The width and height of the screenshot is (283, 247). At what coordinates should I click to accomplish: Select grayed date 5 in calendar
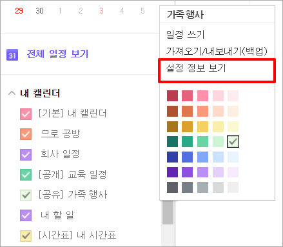pyautogui.click(x=142, y=10)
